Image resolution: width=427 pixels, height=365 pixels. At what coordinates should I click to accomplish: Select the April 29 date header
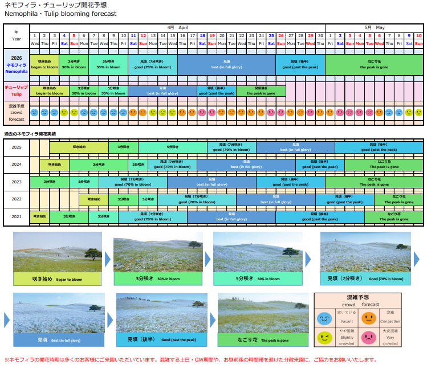click(x=310, y=36)
